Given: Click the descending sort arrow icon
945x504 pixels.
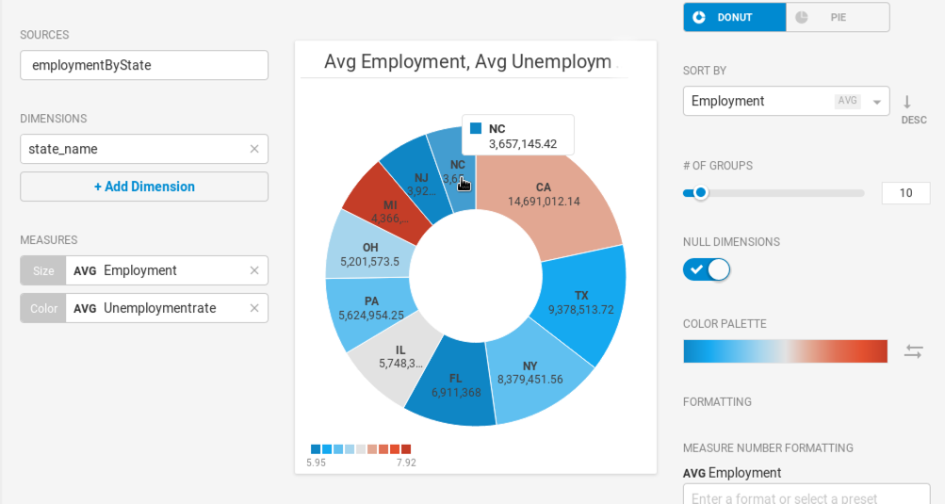Looking at the screenshot, I should click(x=907, y=102).
